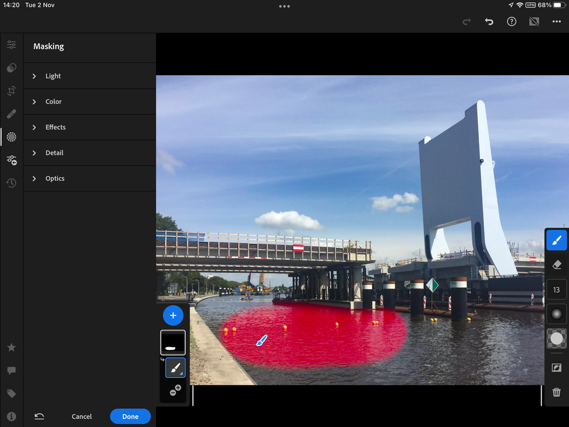Open the Presets overlapping circles icon
Screen dimensions: 569x427
(11, 67)
